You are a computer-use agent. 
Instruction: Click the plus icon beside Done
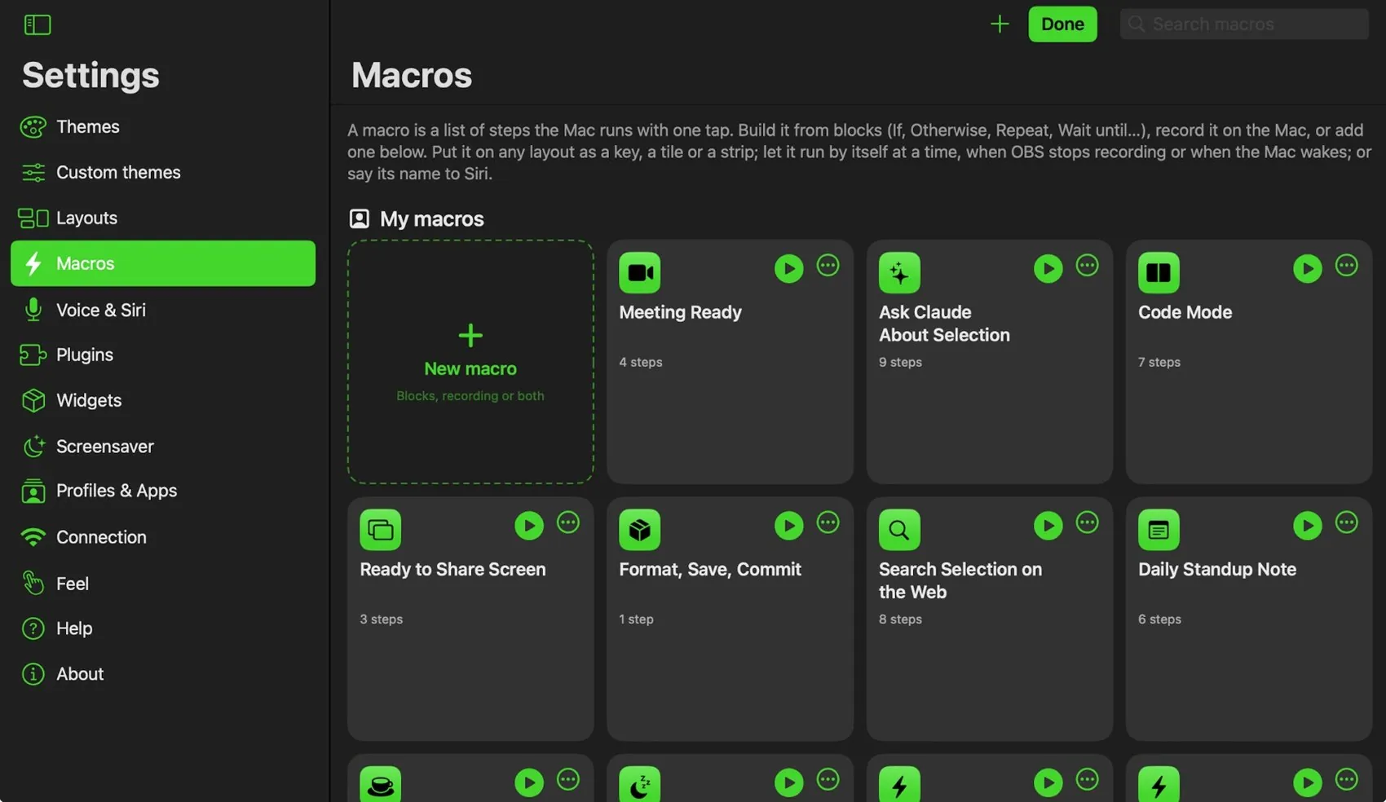pyautogui.click(x=1000, y=24)
